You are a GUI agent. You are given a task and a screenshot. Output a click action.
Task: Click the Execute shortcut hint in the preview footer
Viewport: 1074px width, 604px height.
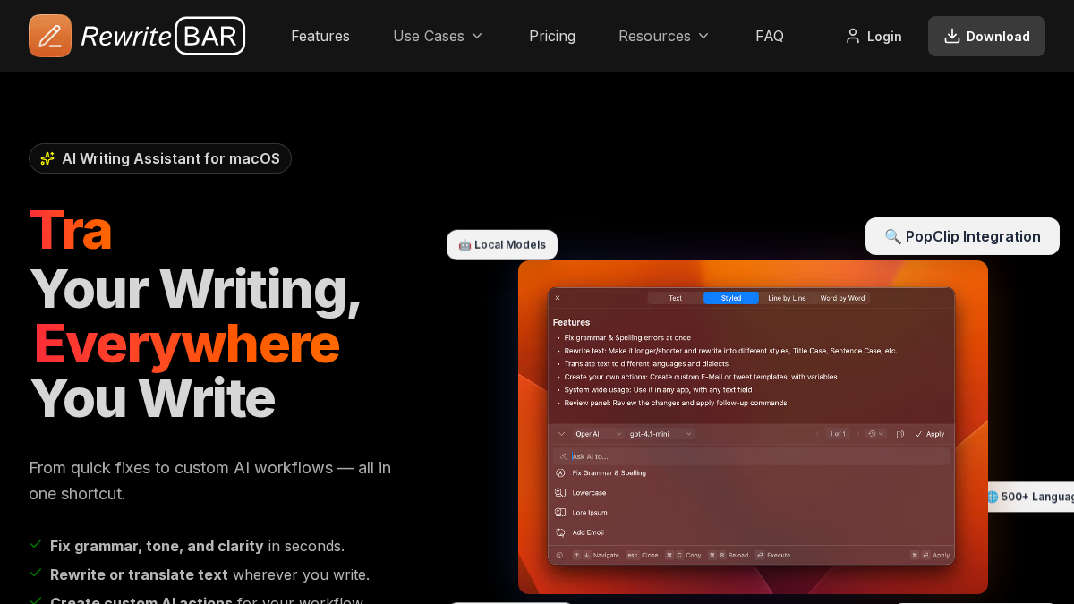tap(772, 555)
